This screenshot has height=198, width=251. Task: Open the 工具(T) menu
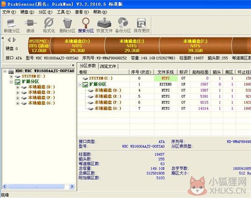point(64,12)
